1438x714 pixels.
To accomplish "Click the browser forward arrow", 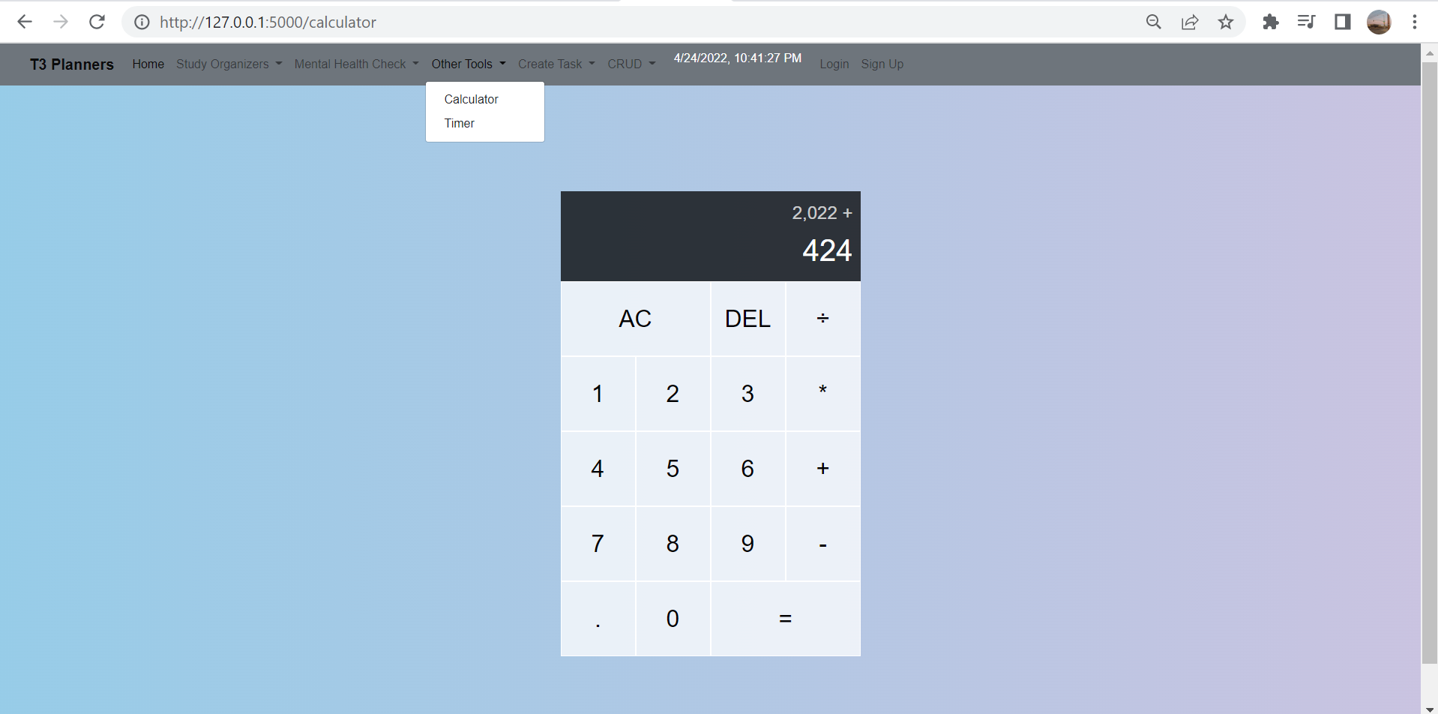I will coord(61,22).
